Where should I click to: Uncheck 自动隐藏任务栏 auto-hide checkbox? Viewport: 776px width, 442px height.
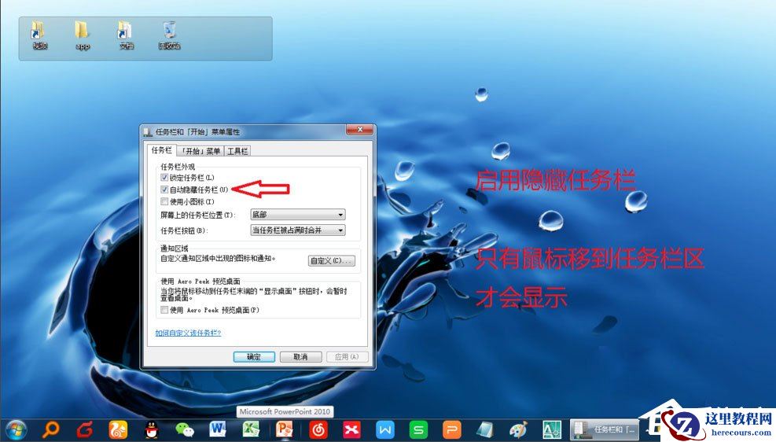click(164, 190)
